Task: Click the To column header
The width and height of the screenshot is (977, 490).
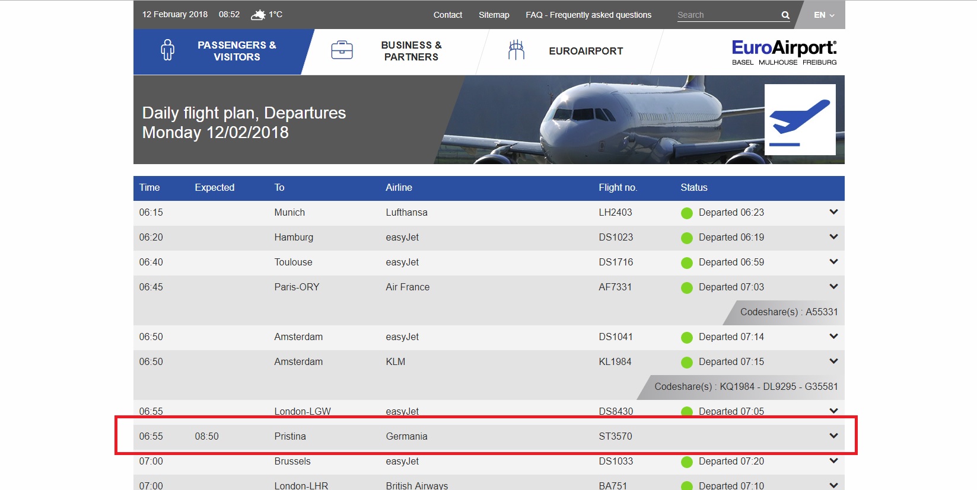Action: tap(279, 187)
